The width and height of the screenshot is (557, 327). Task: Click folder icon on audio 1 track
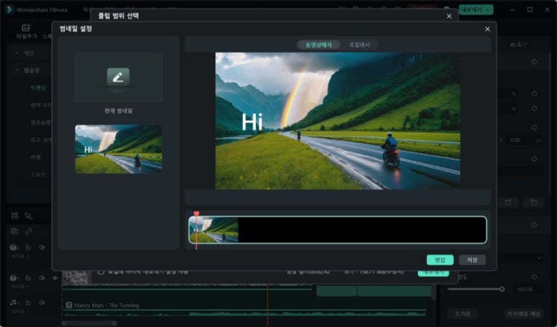point(28,303)
